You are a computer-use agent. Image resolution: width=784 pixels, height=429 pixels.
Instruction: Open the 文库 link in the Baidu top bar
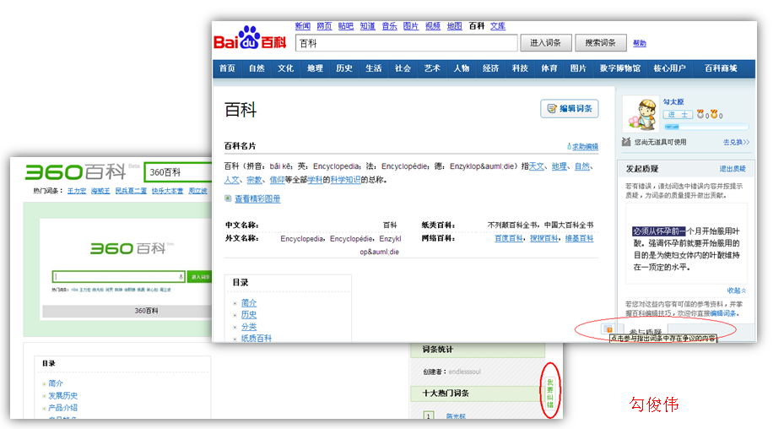(x=498, y=26)
